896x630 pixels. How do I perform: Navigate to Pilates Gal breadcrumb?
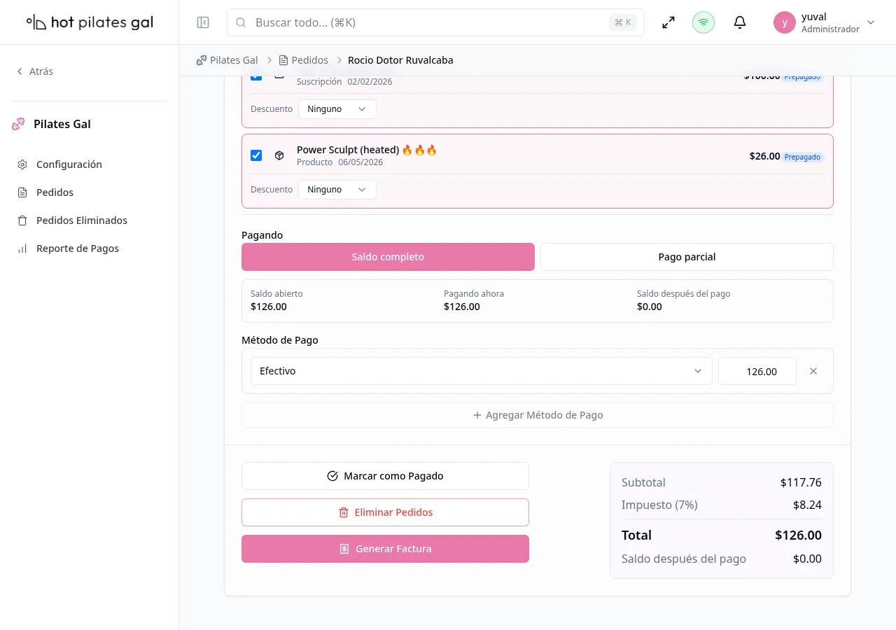click(x=234, y=60)
